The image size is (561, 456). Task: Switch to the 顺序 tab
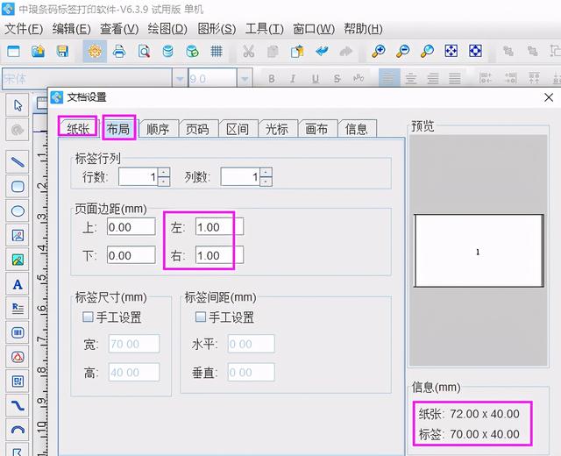(158, 129)
